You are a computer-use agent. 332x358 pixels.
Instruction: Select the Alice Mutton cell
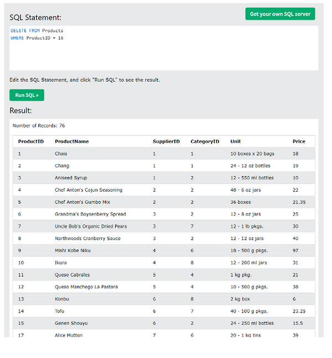point(69,335)
